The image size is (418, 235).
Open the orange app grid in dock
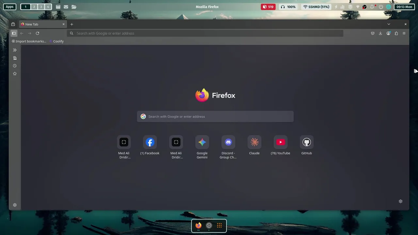point(219,225)
